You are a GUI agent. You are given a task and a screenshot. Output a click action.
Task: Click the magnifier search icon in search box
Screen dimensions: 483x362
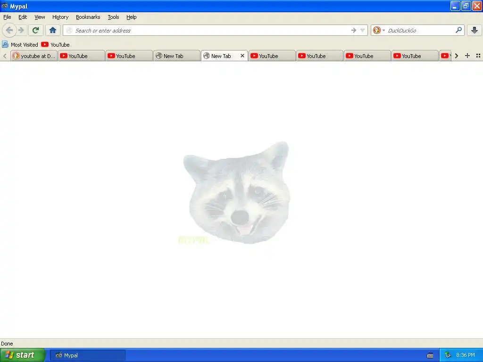click(458, 30)
